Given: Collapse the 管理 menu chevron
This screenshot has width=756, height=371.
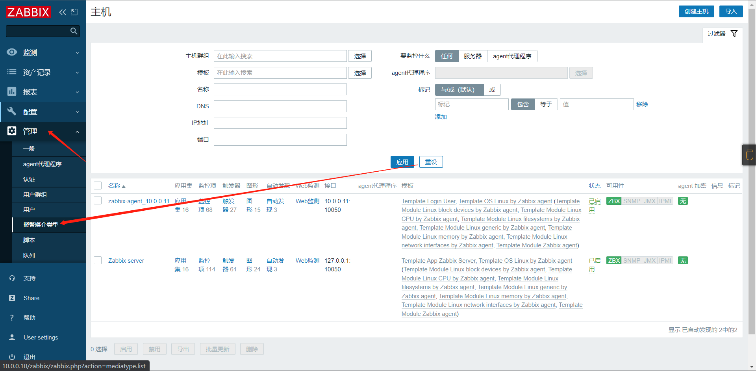Looking at the screenshot, I should (x=77, y=132).
